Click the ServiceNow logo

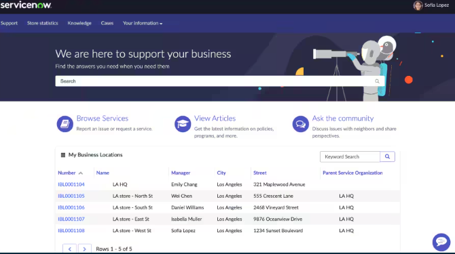point(26,5)
